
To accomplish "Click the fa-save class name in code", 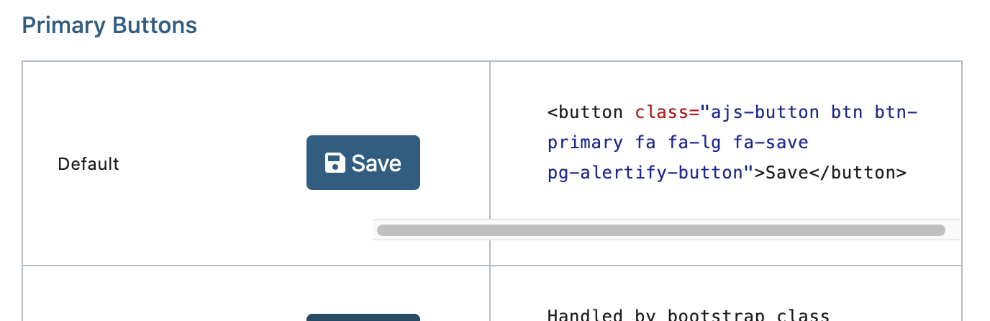I will 771,143.
